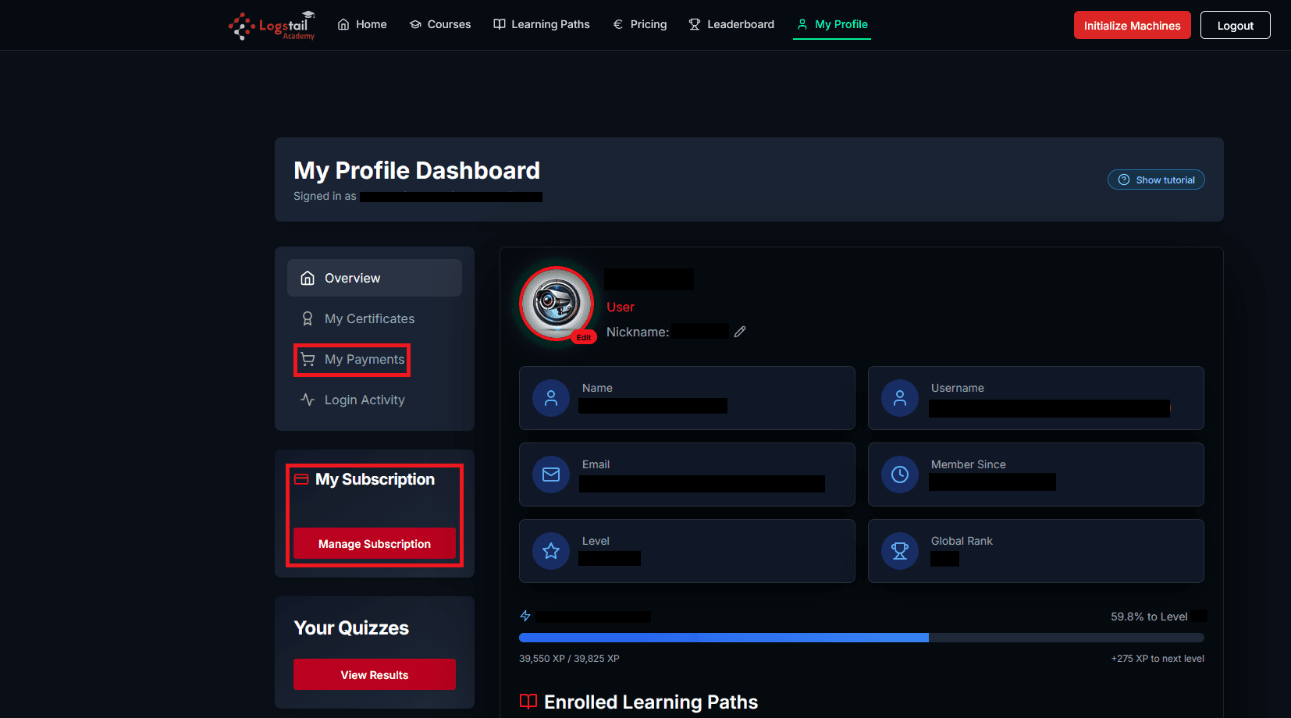Select the My Profile nav tab
The height and width of the screenshot is (718, 1291).
(832, 24)
